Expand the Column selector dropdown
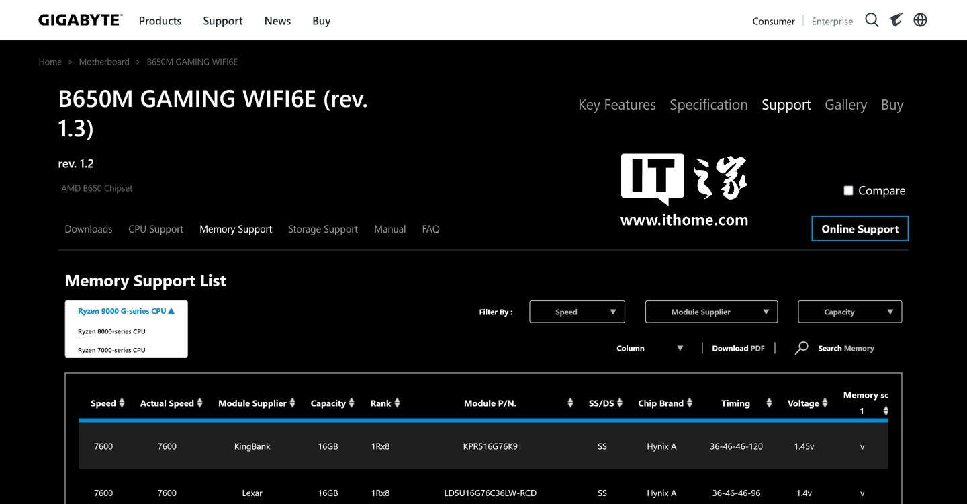Screen dimensions: 967x504 (x=649, y=348)
